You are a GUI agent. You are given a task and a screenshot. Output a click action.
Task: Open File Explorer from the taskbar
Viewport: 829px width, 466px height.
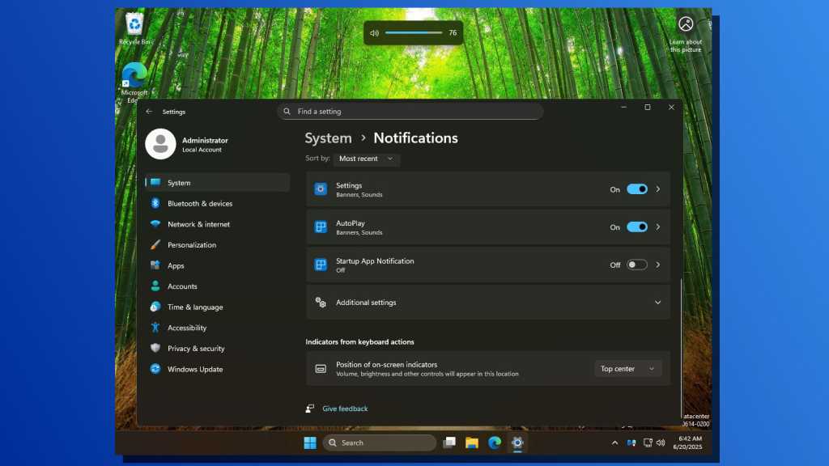[x=472, y=443]
